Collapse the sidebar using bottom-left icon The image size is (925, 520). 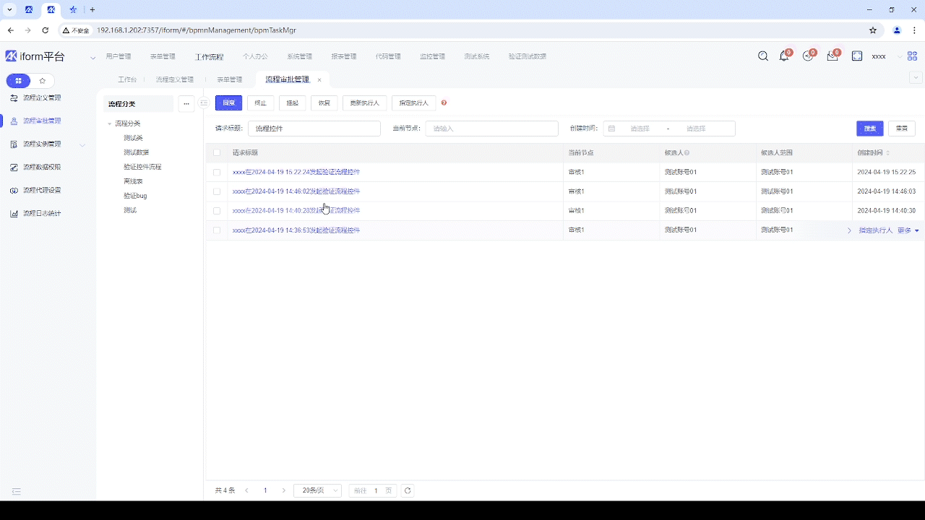17,492
